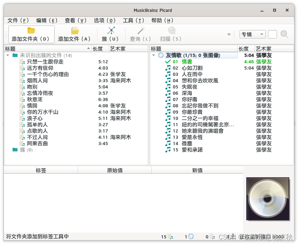
Task: Open the 查看 (V) menu
Action: click(76, 20)
